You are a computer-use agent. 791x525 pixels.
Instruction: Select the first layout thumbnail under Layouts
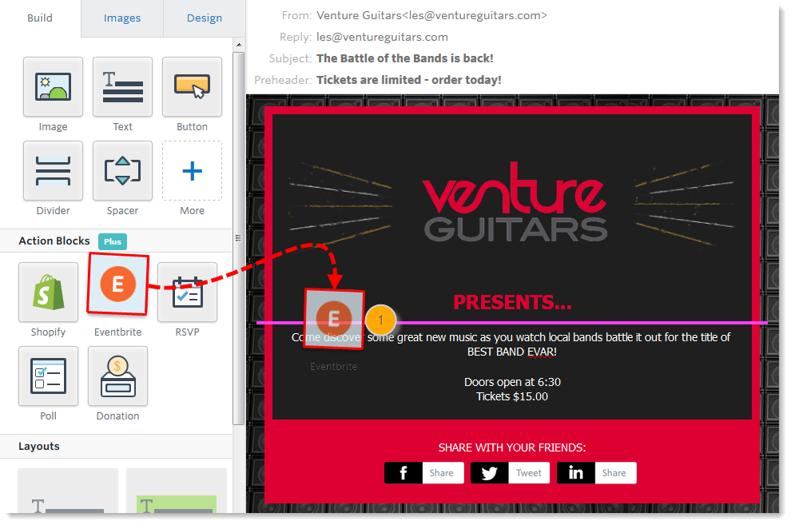68,491
